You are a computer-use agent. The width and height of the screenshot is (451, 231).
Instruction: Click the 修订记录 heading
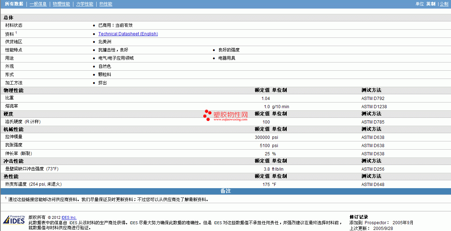[359, 217]
